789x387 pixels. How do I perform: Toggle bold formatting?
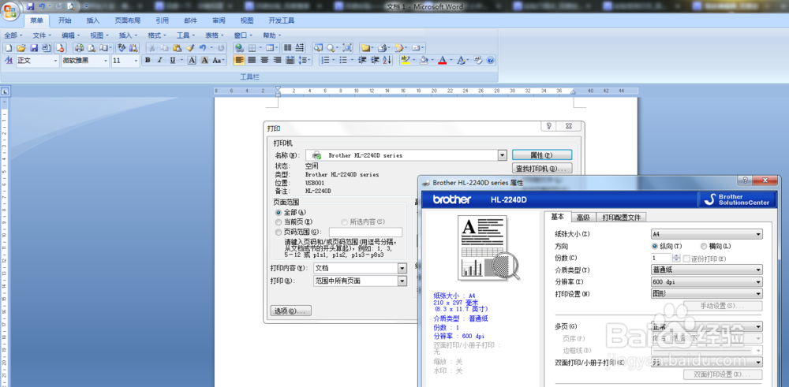click(148, 61)
